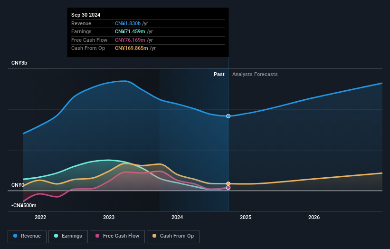Click the CN¥0 y-axis label
The height and width of the screenshot is (249, 390).
(x=18, y=185)
